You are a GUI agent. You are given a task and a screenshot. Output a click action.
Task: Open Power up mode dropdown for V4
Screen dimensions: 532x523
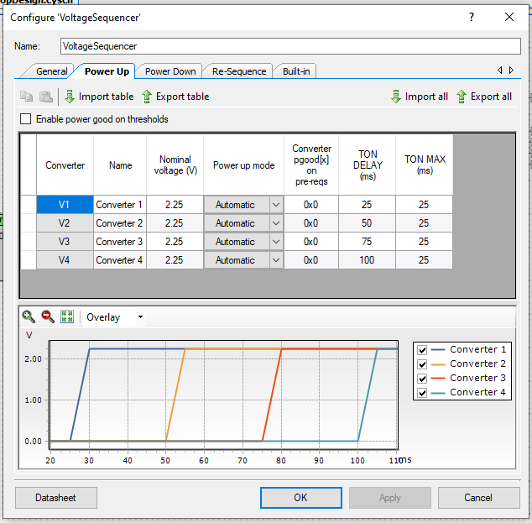click(x=276, y=260)
